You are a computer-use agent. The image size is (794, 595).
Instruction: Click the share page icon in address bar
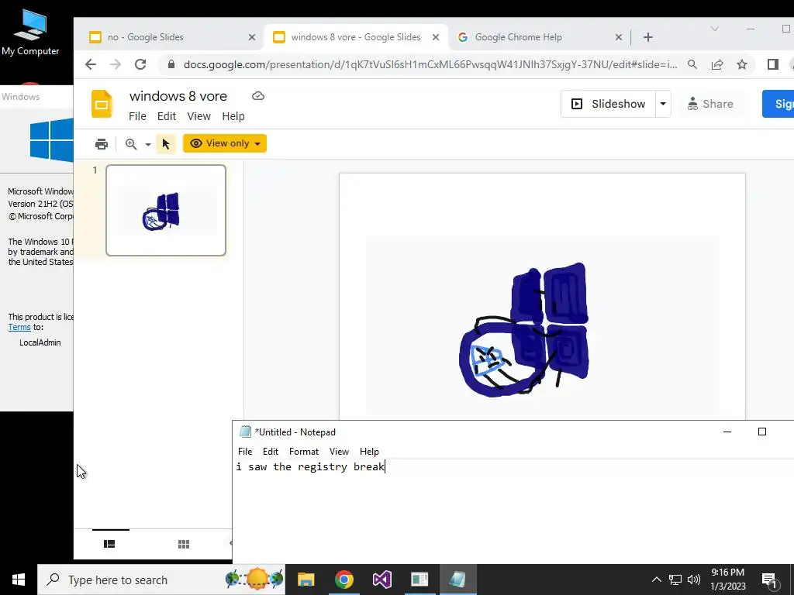pyautogui.click(x=717, y=64)
